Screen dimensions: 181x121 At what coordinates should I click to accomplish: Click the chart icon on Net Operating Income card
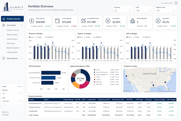tap(83, 21)
